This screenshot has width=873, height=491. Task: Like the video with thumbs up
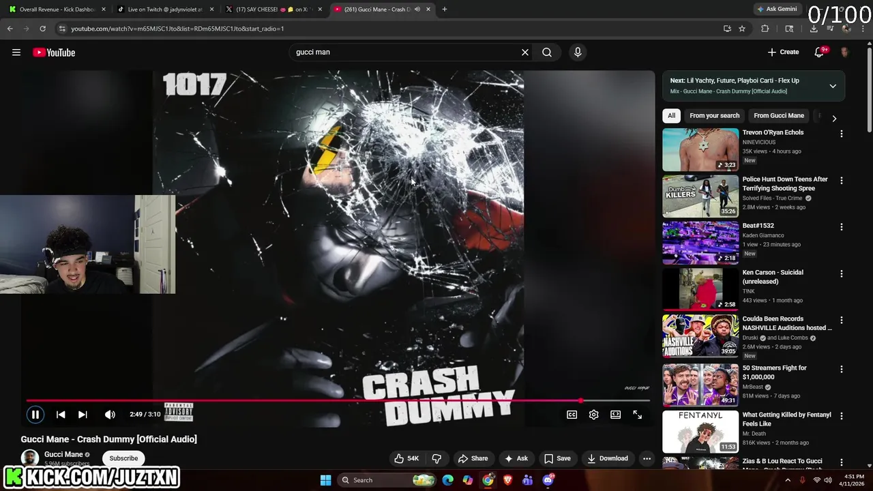(x=406, y=458)
